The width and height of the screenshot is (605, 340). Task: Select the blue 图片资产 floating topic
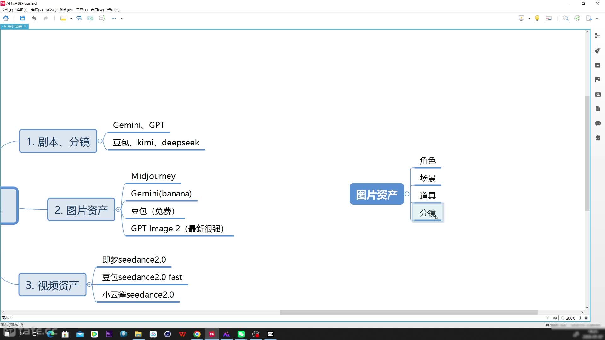377,194
